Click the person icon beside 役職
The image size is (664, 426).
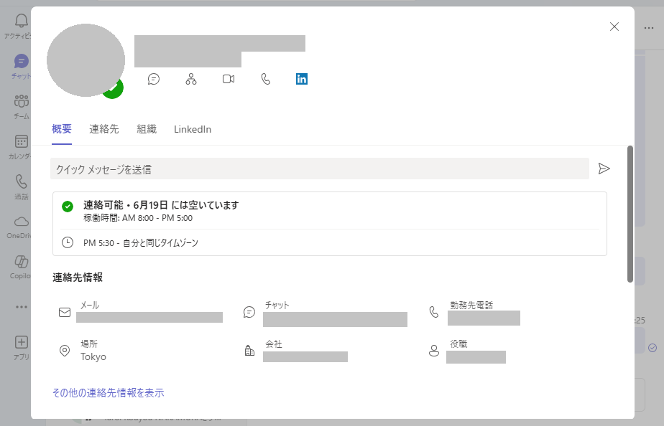coord(434,351)
